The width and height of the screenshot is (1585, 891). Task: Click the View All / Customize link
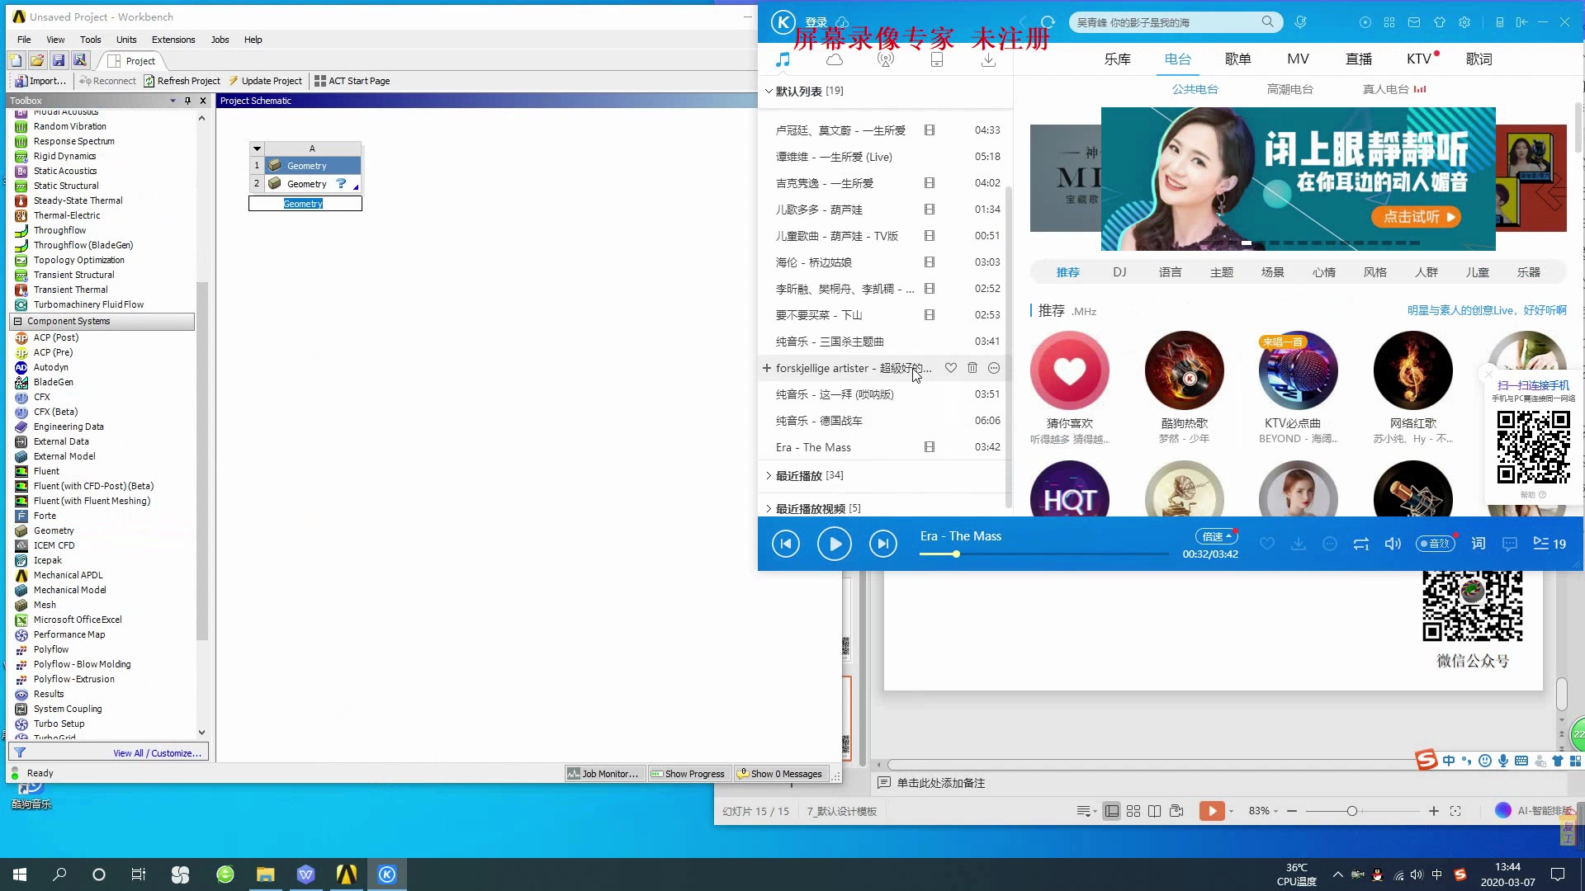click(157, 753)
